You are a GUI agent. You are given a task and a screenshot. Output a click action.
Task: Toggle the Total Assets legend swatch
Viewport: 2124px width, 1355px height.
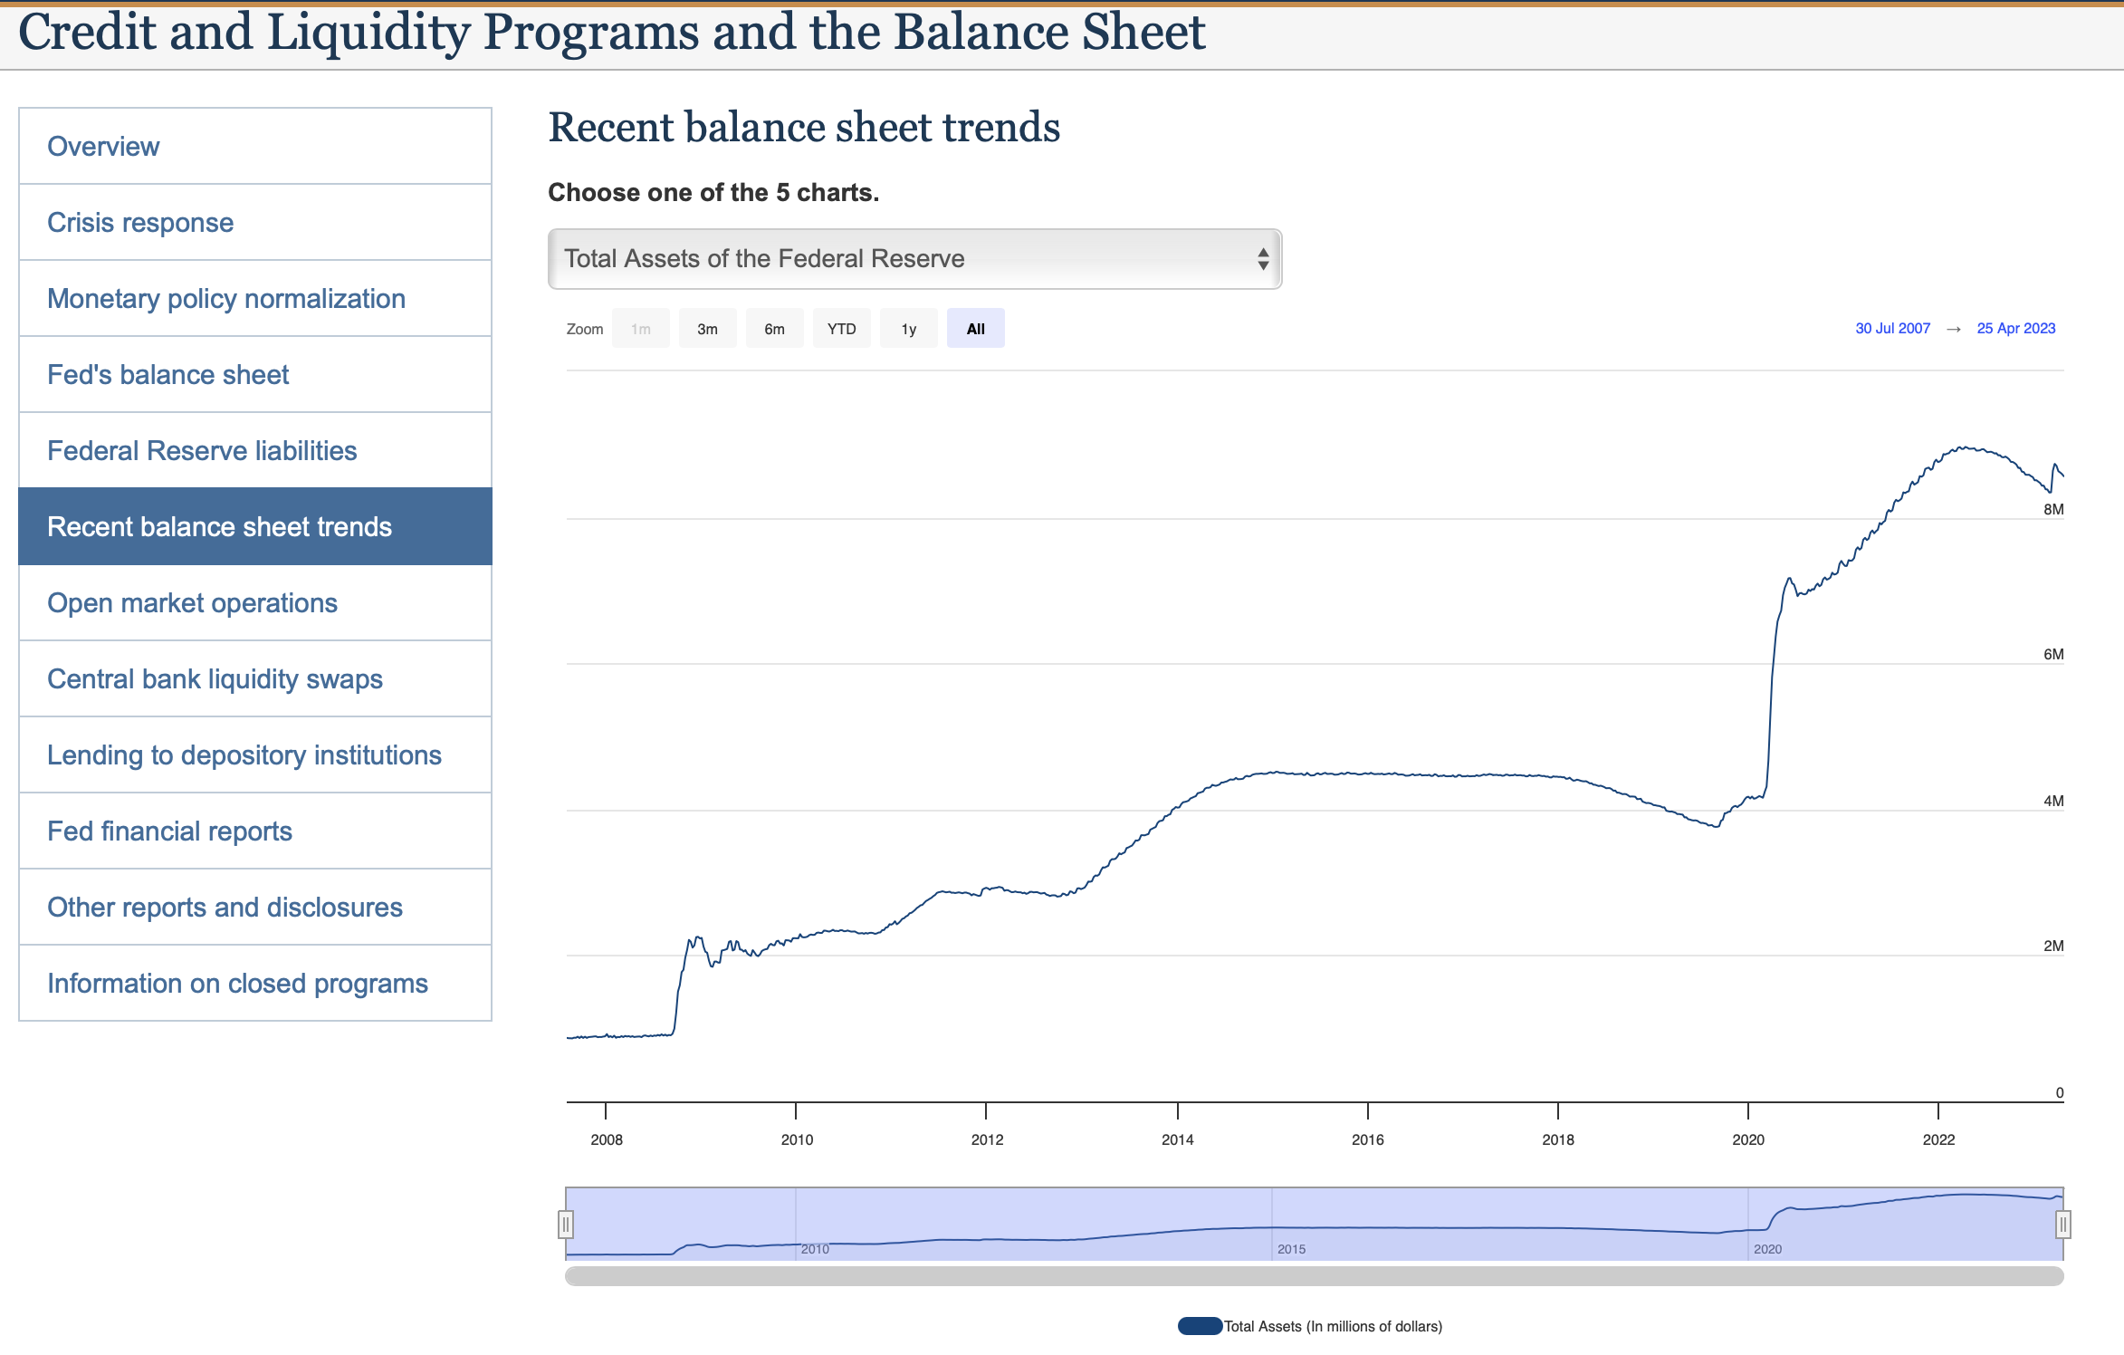(x=1200, y=1326)
